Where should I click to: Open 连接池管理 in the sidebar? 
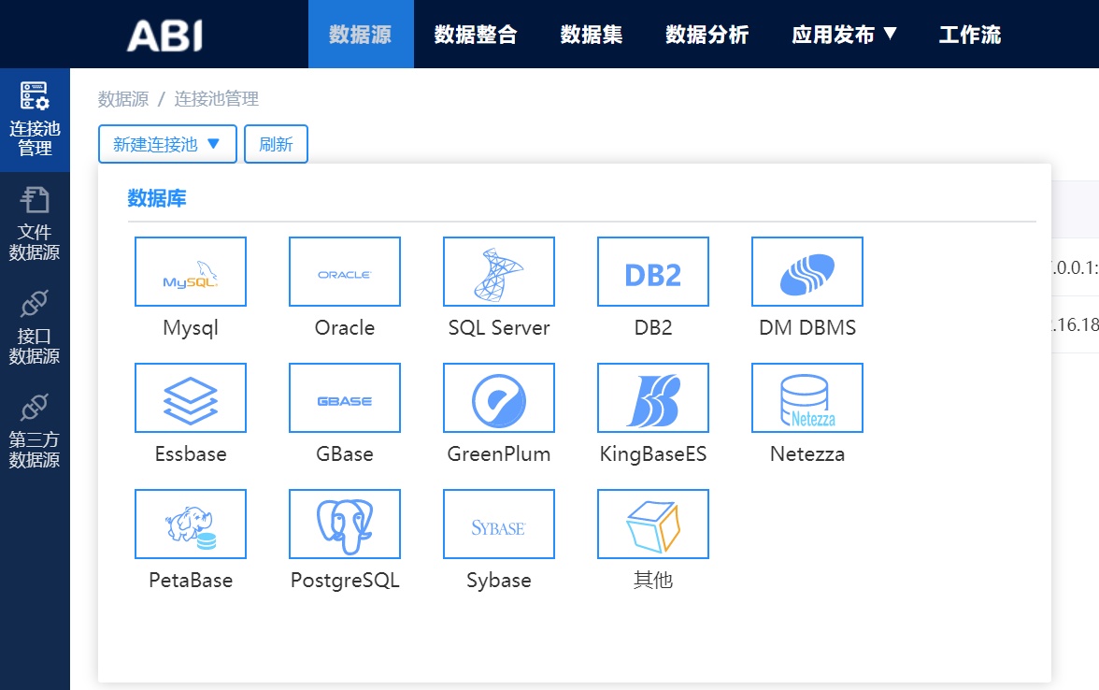click(36, 120)
